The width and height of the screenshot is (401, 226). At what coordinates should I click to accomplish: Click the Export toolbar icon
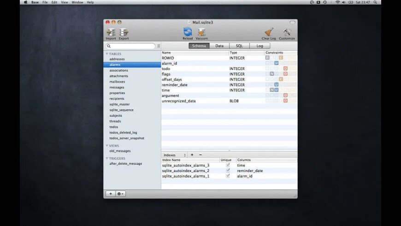click(124, 32)
